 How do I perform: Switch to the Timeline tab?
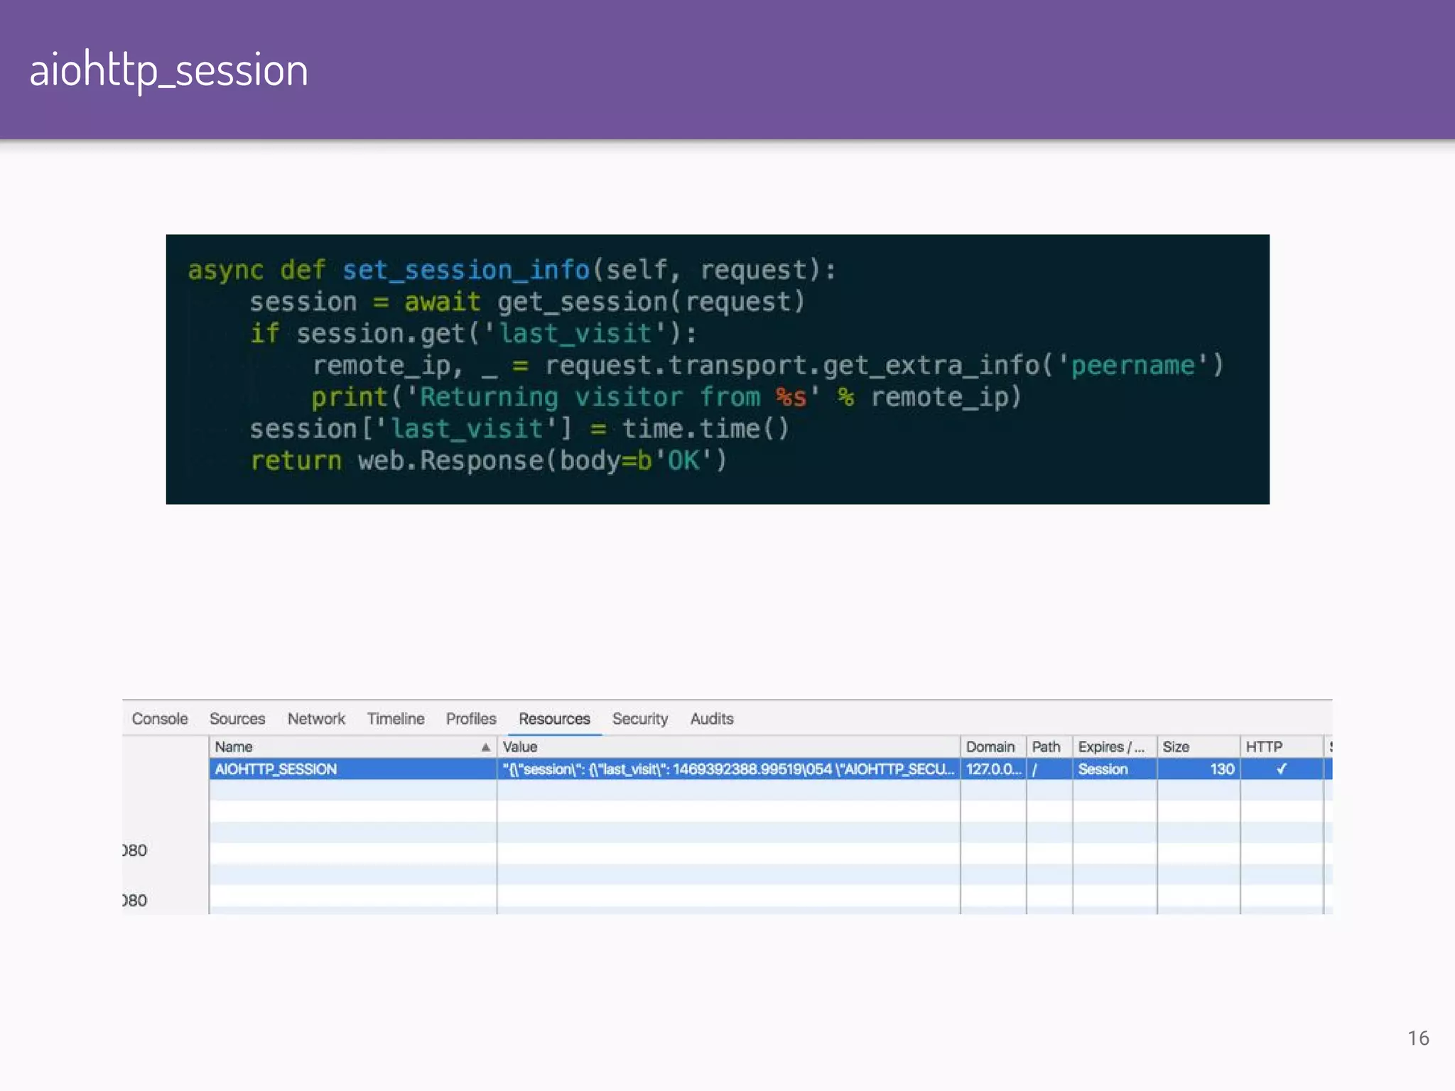[x=396, y=719]
